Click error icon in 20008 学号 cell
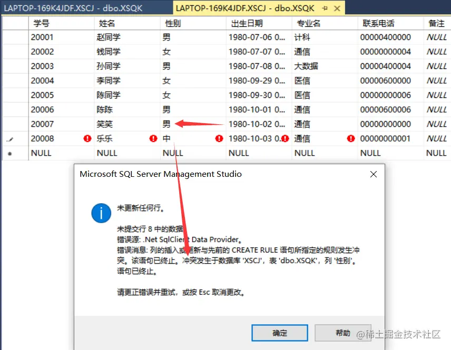Image resolution: width=451 pixels, height=350 pixels. tap(87, 138)
